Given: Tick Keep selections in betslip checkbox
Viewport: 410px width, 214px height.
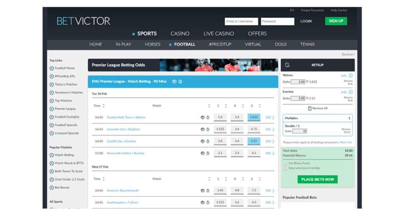Looking at the screenshot, I should [x=285, y=168].
